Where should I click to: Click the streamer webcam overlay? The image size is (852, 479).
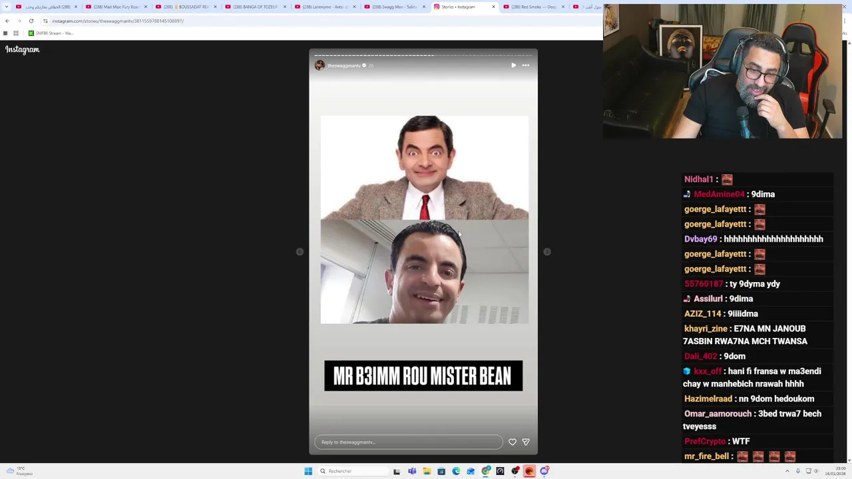722,72
